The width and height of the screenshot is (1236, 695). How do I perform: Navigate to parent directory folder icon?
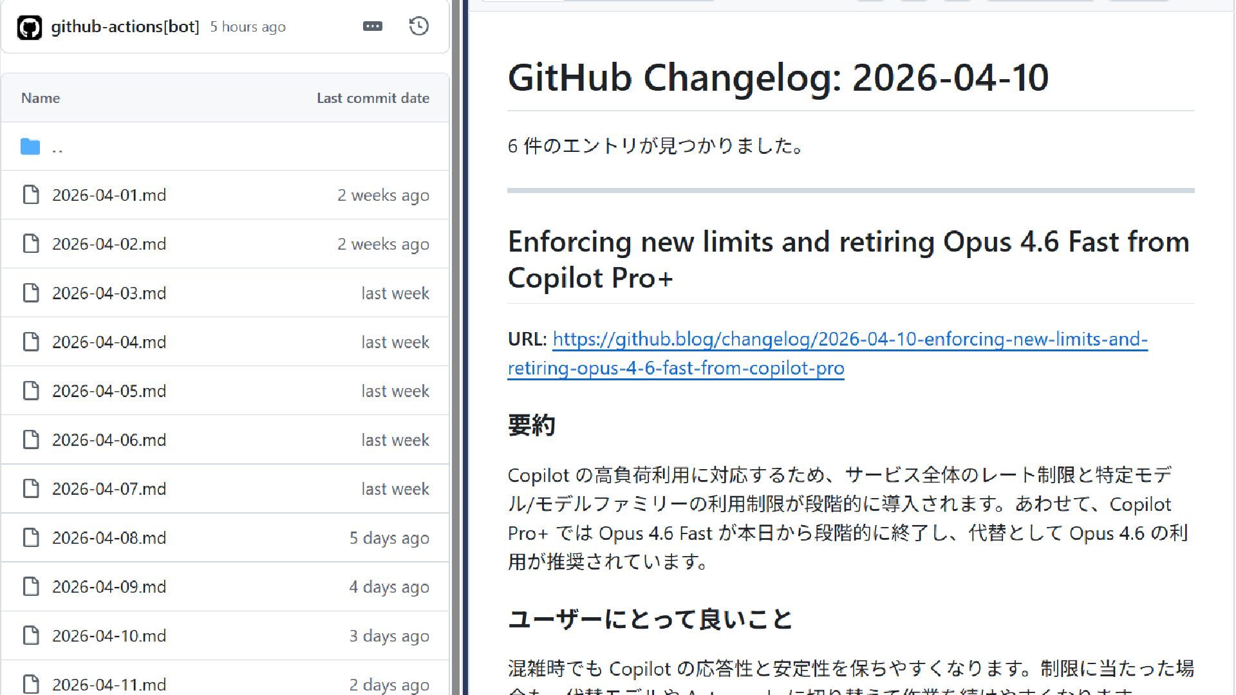click(30, 147)
